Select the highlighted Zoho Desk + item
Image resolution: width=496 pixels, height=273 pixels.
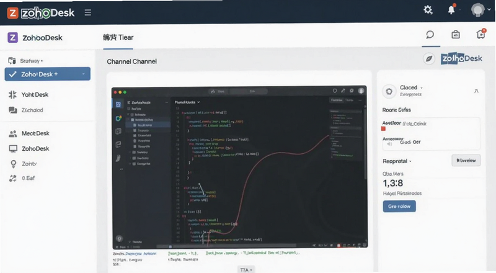point(48,74)
